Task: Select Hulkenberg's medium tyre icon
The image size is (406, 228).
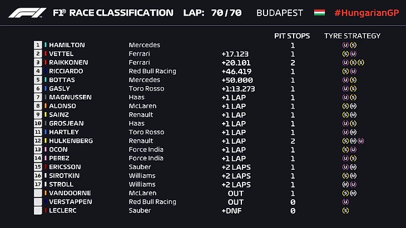Action: pyautogui.click(x=353, y=141)
